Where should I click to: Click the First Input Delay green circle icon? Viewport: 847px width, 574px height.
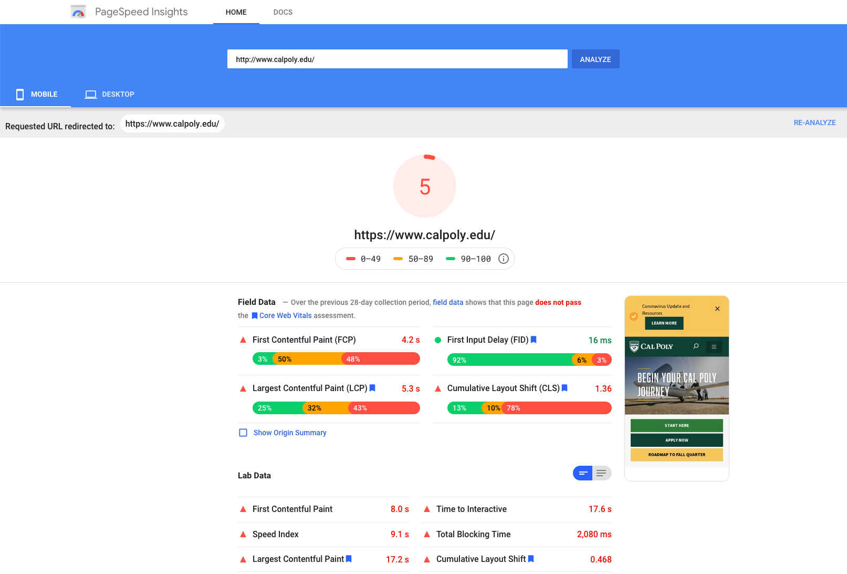click(x=438, y=340)
